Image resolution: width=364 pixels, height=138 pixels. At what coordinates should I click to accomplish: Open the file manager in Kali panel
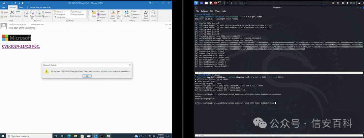[x=206, y=3]
